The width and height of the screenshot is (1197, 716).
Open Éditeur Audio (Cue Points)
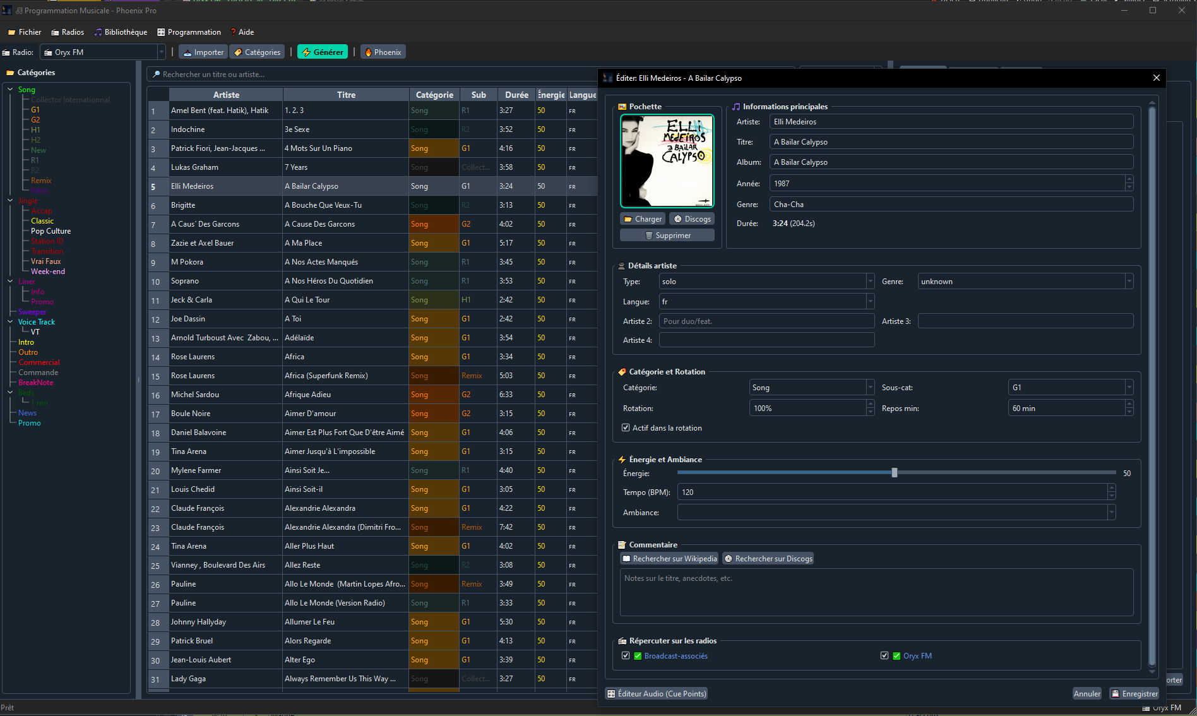(x=656, y=694)
